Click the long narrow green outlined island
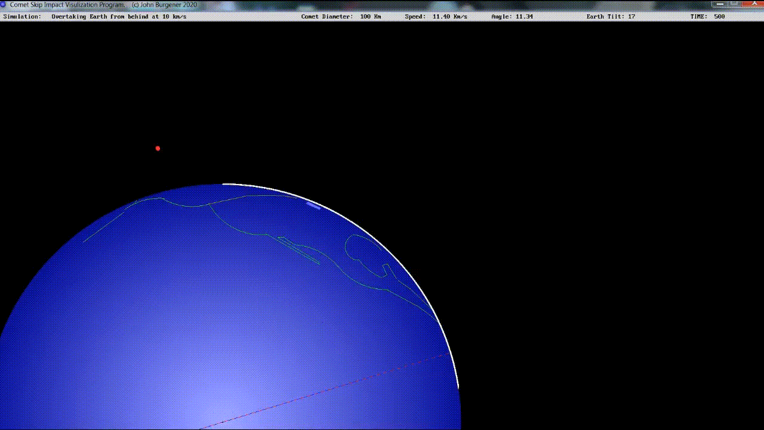Screen dimensions: 764x430 pos(298,250)
